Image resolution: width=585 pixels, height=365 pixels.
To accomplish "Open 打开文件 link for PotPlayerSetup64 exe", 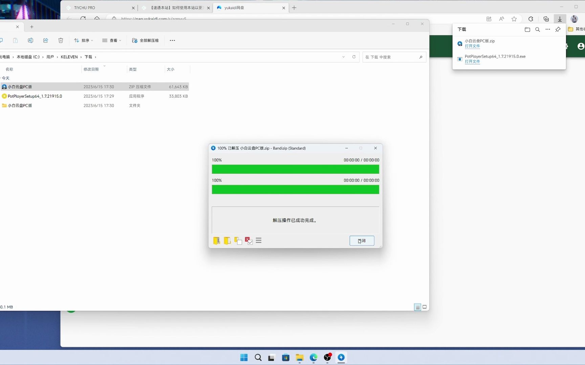I will pos(472,62).
